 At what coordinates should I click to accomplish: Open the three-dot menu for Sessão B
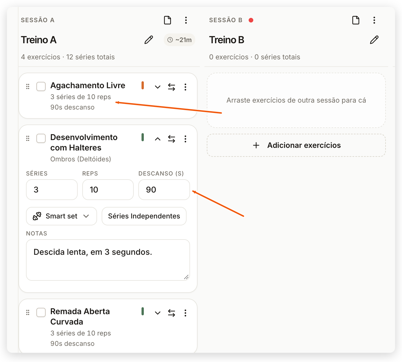pyautogui.click(x=374, y=20)
